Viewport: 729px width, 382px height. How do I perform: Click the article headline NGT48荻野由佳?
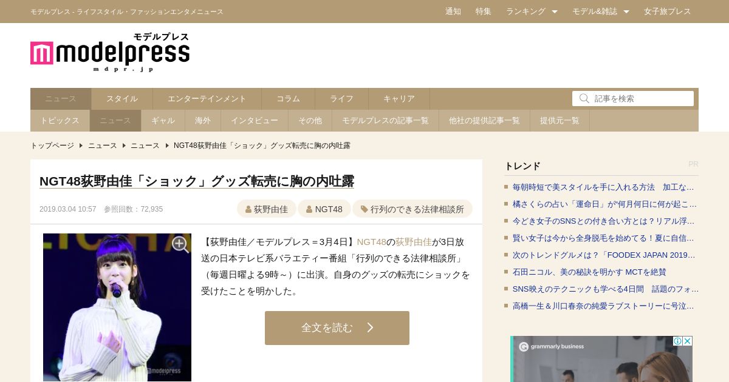197,181
